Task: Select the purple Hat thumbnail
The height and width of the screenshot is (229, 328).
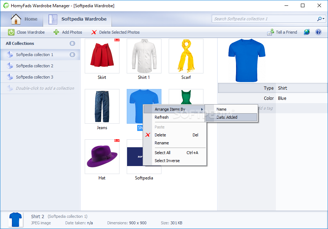Action: [102, 157]
